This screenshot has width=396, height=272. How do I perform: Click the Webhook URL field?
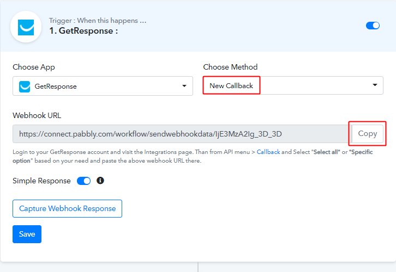[182, 134]
